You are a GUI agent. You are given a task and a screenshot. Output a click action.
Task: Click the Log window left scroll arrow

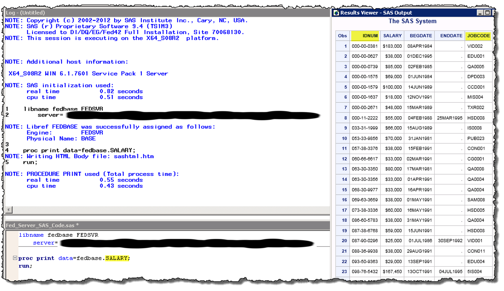[8, 210]
